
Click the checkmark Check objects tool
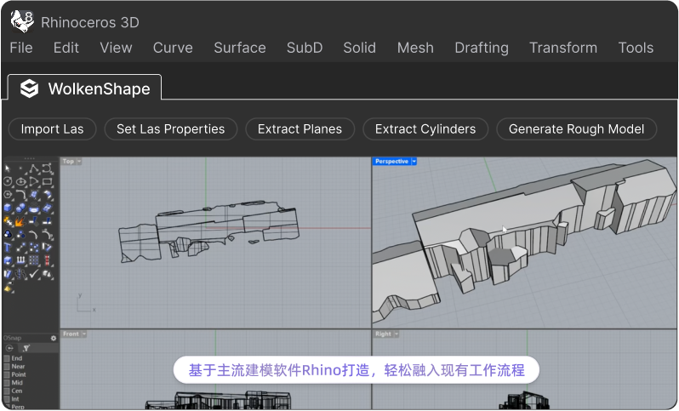pyautogui.click(x=34, y=274)
